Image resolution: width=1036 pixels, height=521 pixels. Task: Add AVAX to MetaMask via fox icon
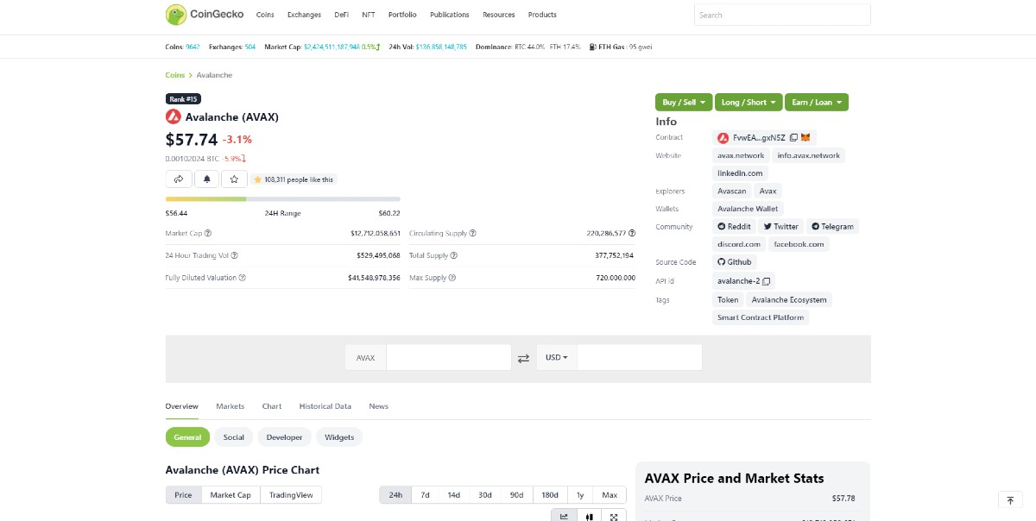point(805,138)
